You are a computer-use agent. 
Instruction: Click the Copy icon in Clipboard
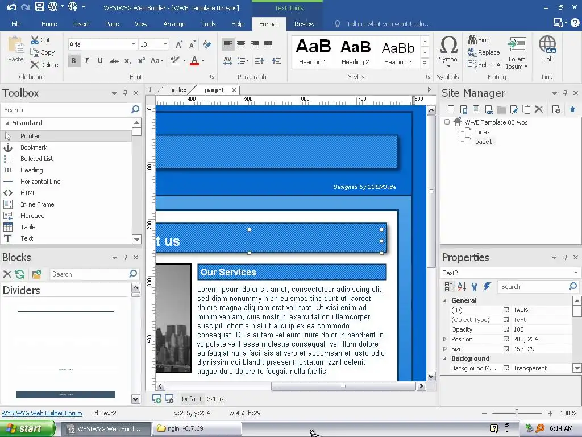coord(35,52)
